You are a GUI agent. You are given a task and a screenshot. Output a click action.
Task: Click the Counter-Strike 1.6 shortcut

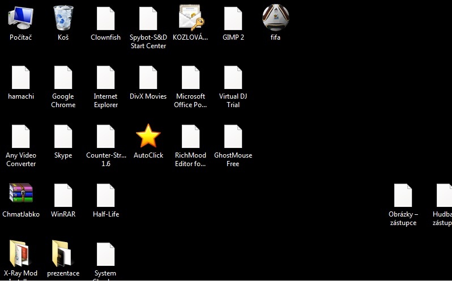click(x=105, y=137)
